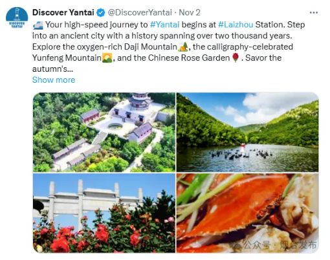The image size is (330, 260).
Task: Open the three-dot more options menu
Action: 313,12
